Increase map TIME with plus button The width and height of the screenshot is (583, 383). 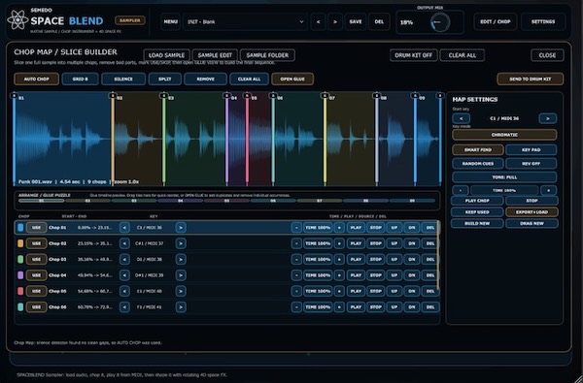coord(548,190)
